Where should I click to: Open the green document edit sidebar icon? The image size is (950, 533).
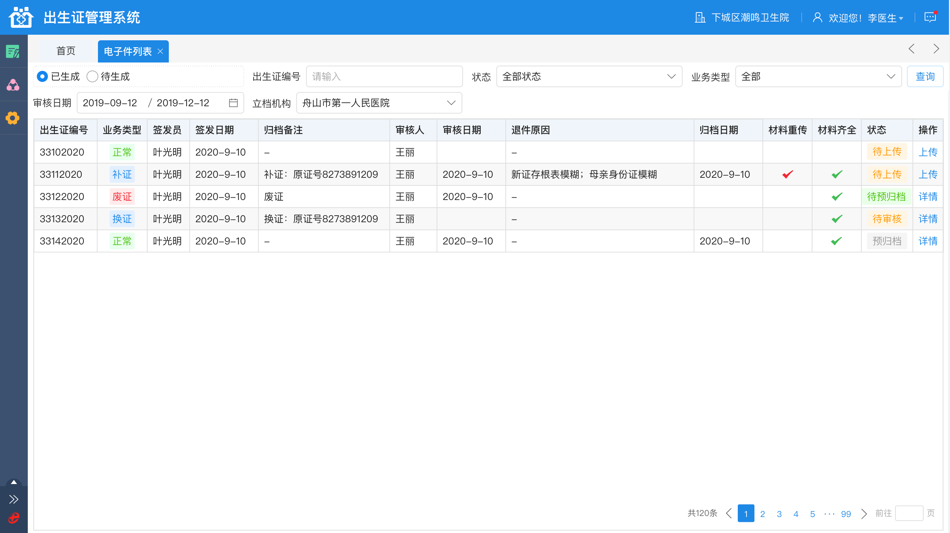click(13, 52)
